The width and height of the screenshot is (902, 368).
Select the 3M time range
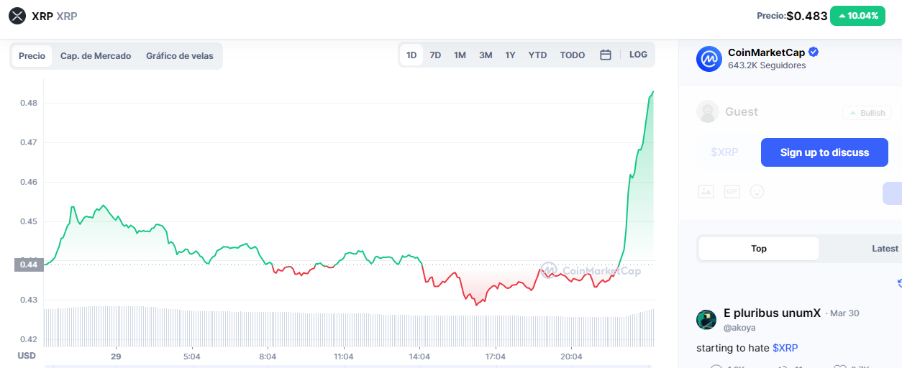[486, 55]
